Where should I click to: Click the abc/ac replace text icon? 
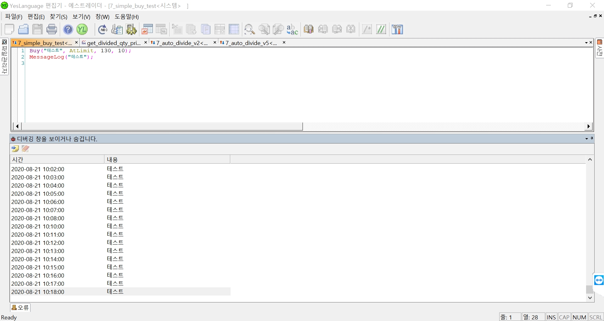click(292, 29)
